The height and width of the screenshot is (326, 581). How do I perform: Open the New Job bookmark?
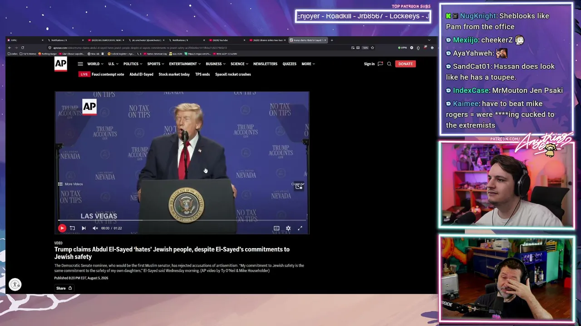94,54
